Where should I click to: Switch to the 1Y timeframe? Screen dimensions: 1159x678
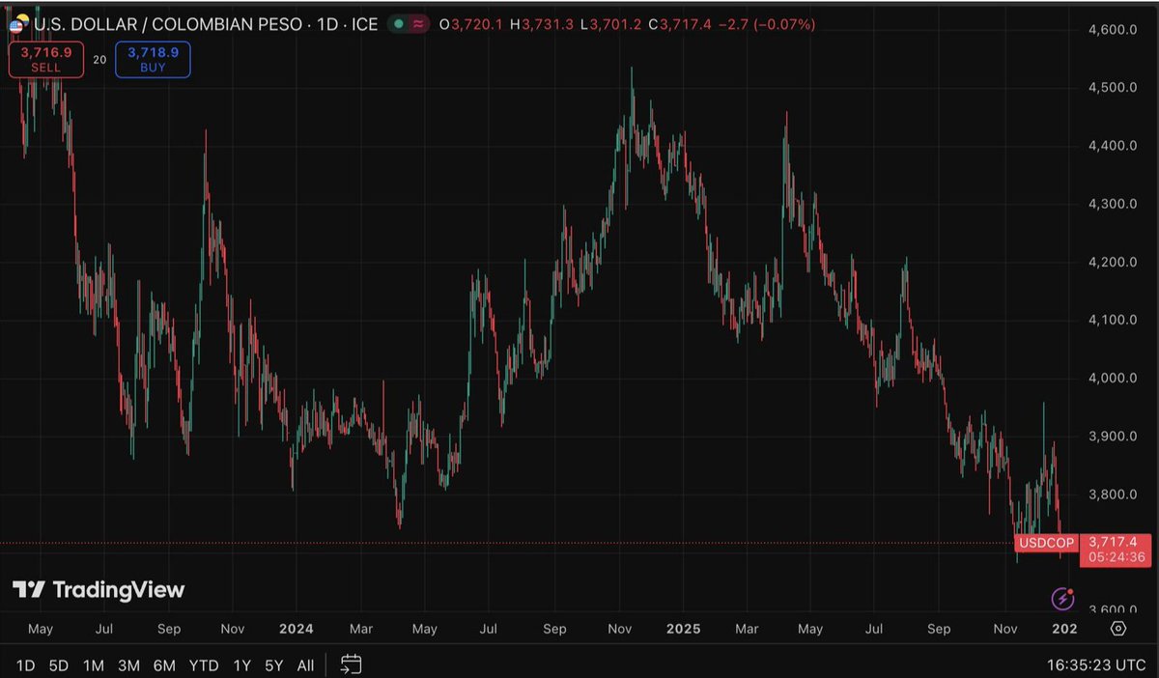coord(240,665)
